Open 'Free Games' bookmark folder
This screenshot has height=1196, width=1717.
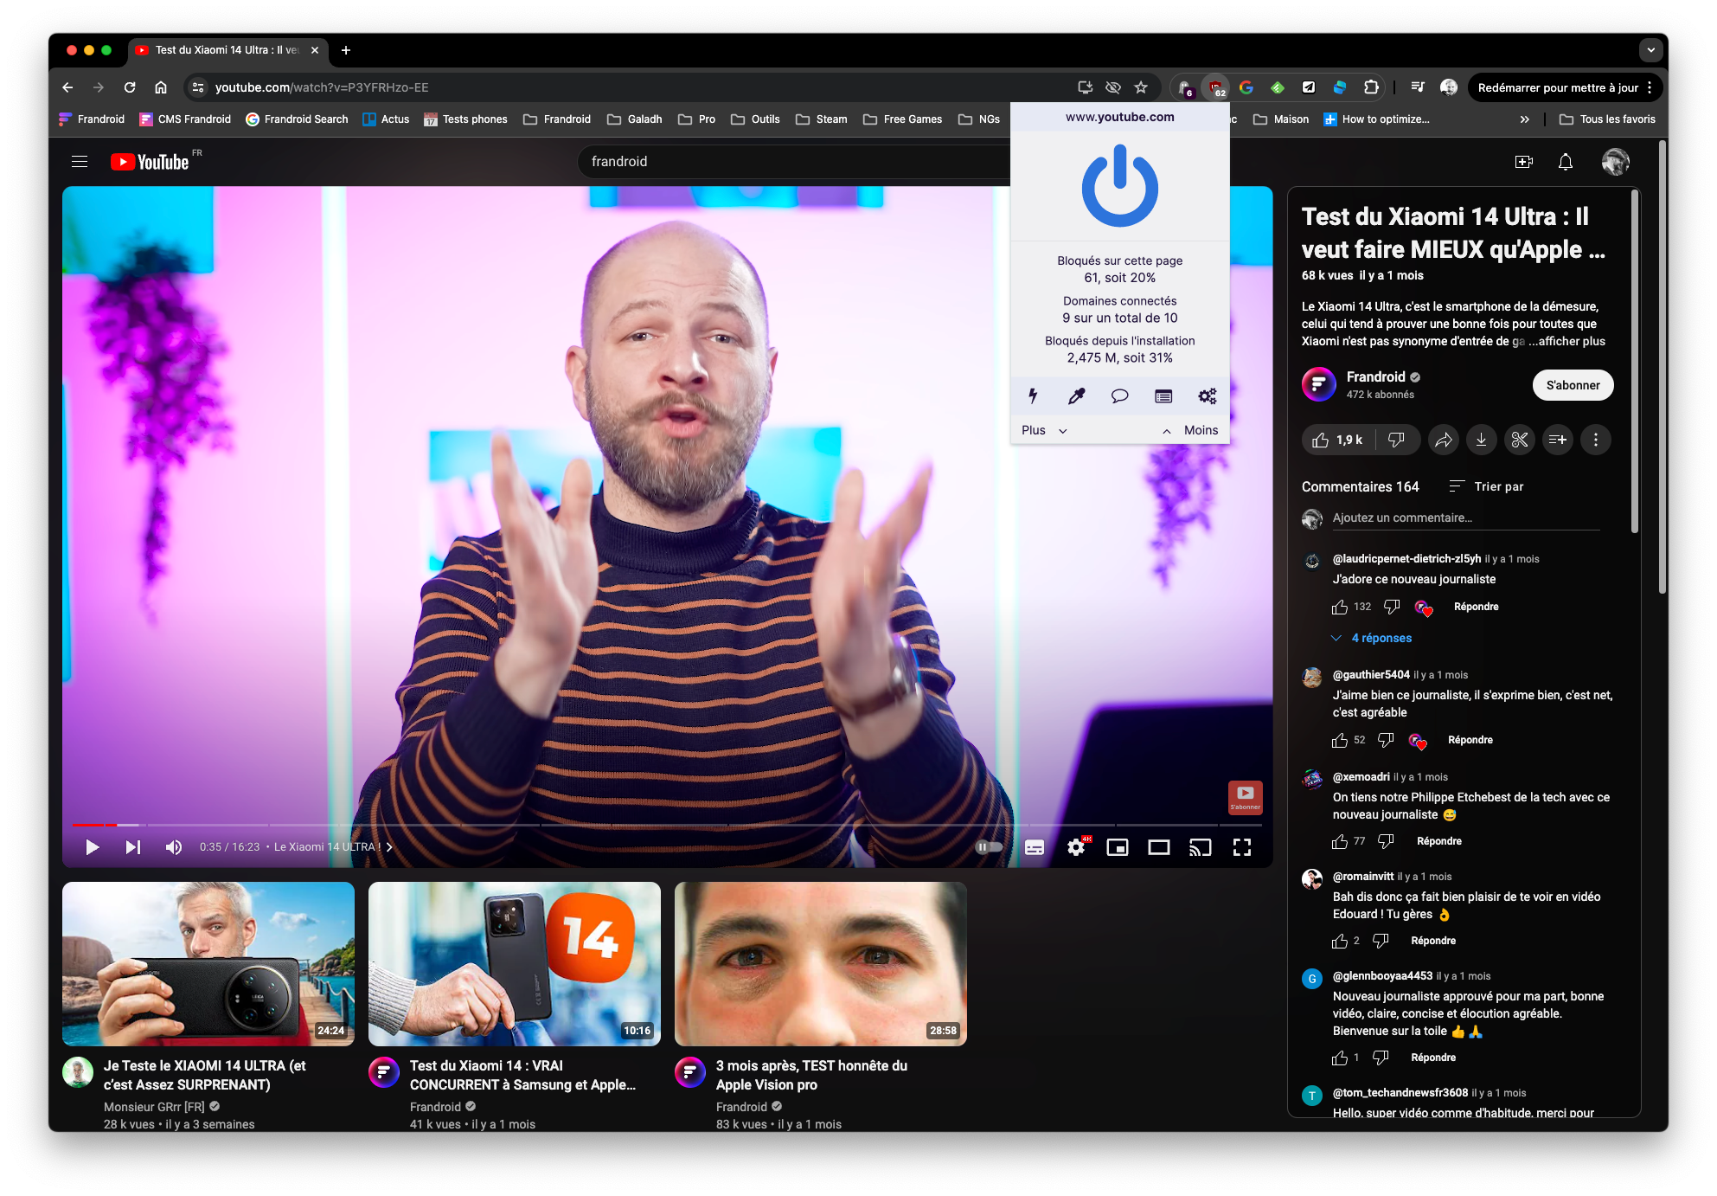(x=902, y=119)
